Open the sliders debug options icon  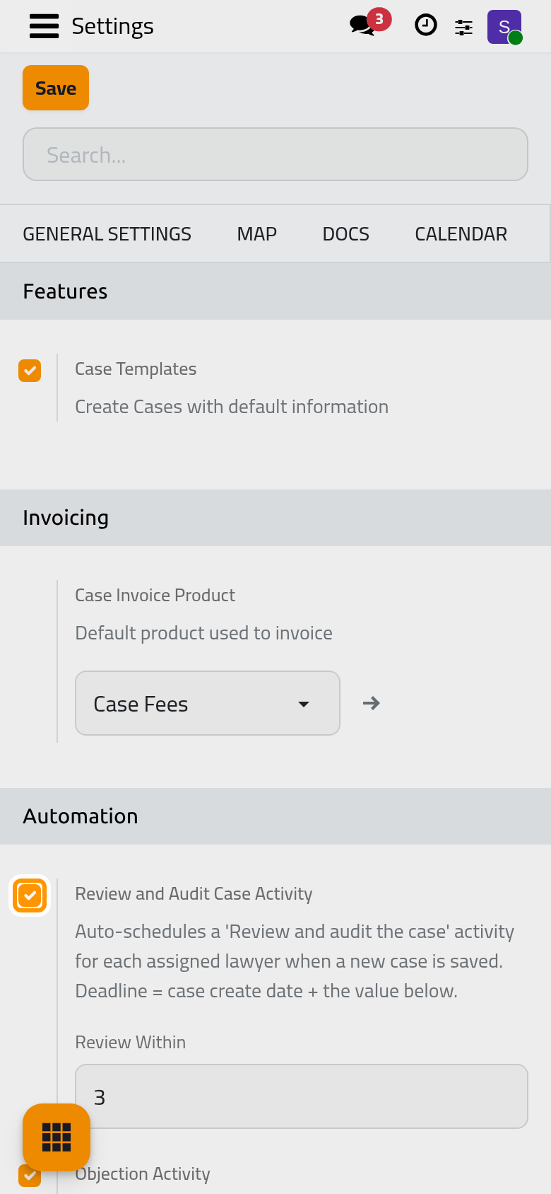pyautogui.click(x=463, y=27)
